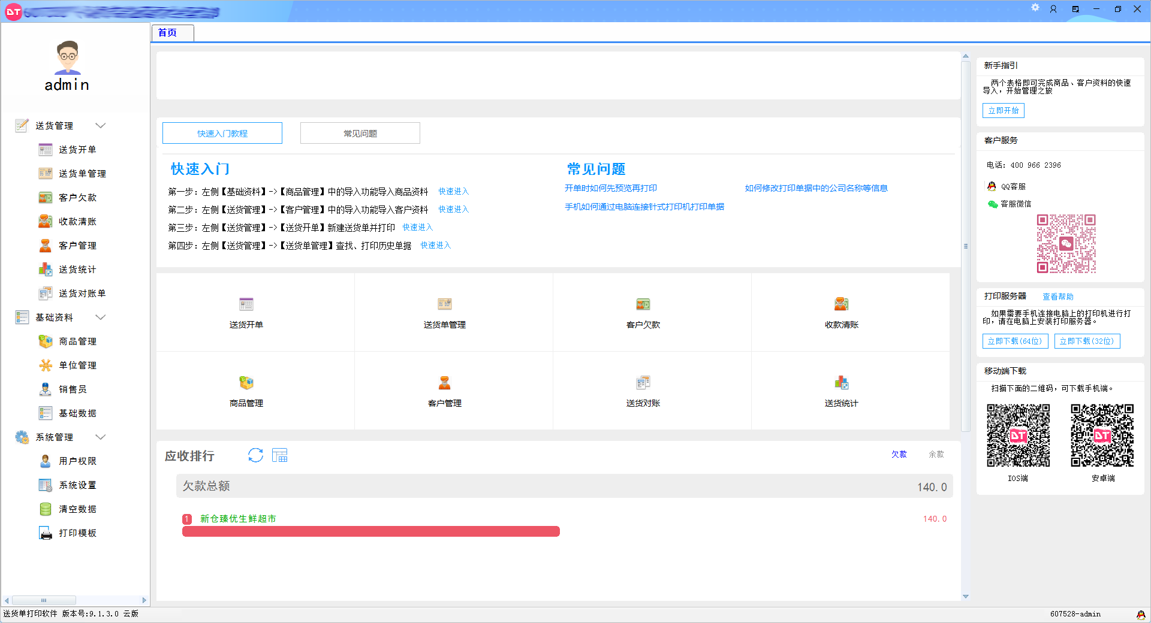The width and height of the screenshot is (1151, 623).
Task: Collapse the 基础资料 section
Action: click(x=101, y=317)
